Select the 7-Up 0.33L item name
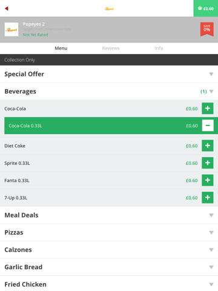The image size is (218, 291). [x=16, y=198]
